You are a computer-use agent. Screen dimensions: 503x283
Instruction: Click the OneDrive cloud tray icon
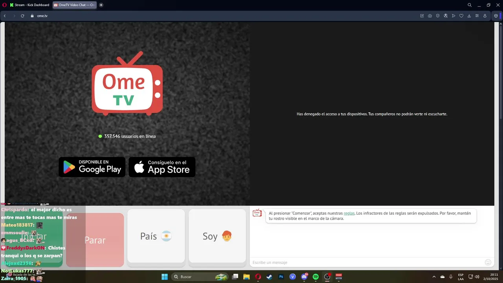[x=442, y=277]
